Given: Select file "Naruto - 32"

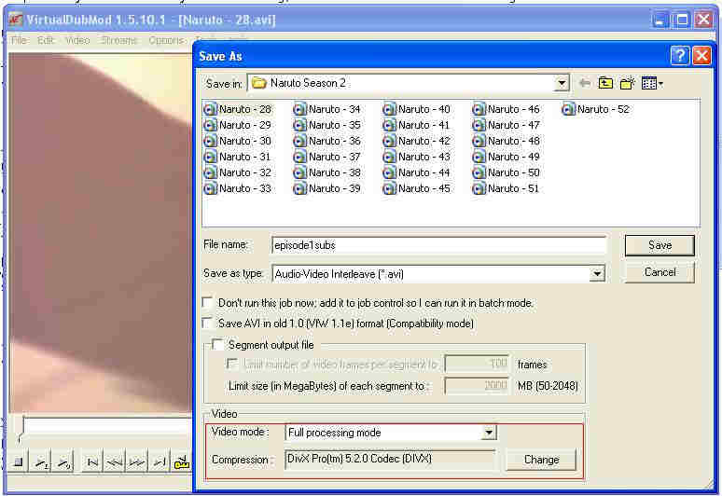Looking at the screenshot, I should 237,172.
